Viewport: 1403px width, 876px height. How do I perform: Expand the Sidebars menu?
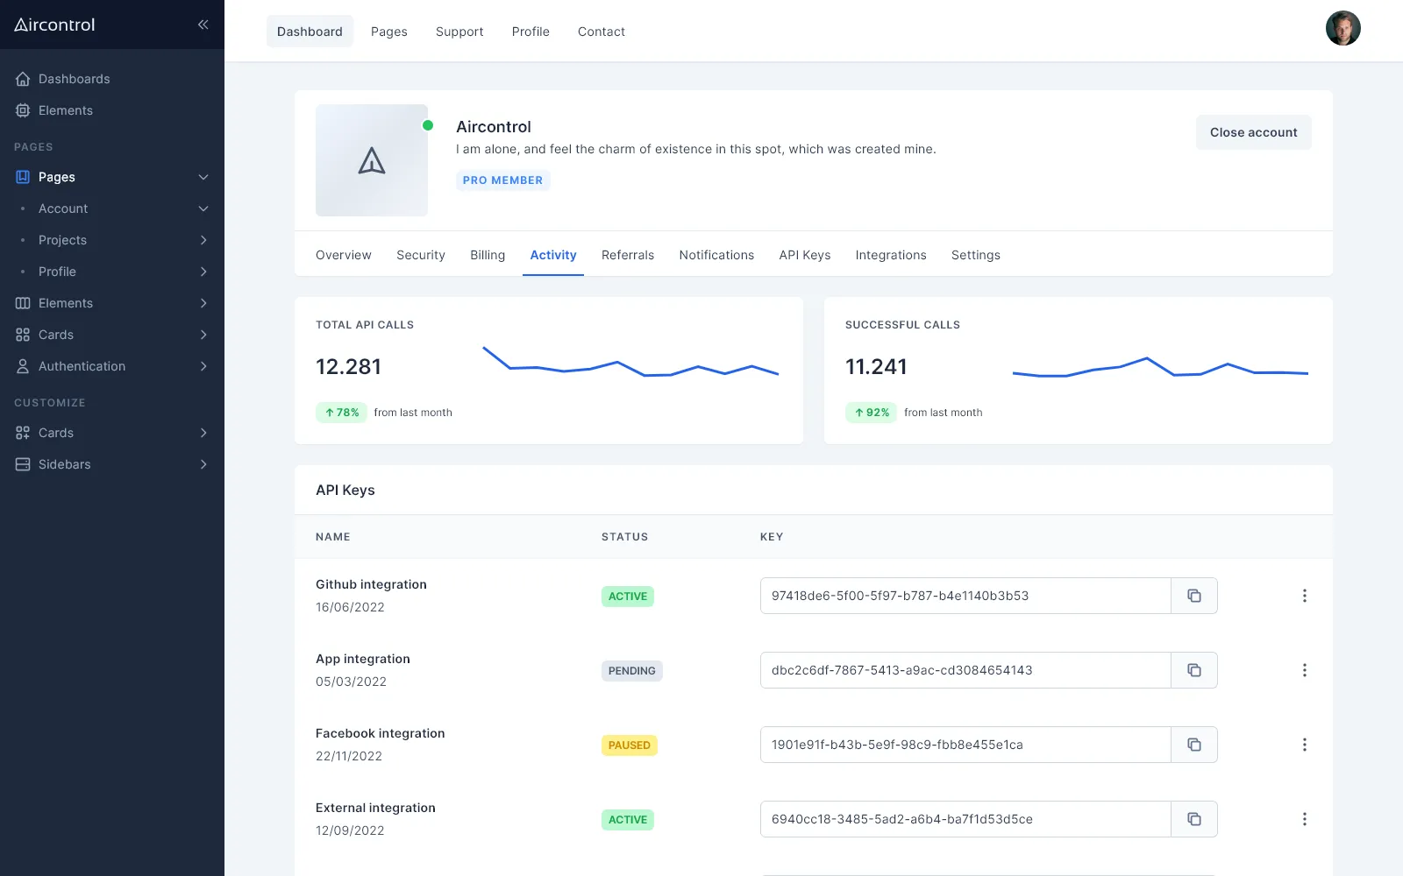(203, 464)
